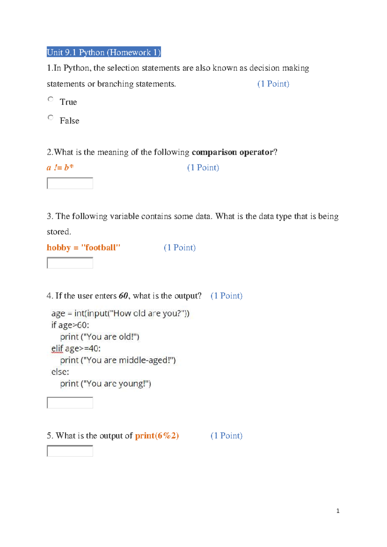Click the elif age>=40: code line
Viewport: 387px width, 547px height.
(x=76, y=349)
